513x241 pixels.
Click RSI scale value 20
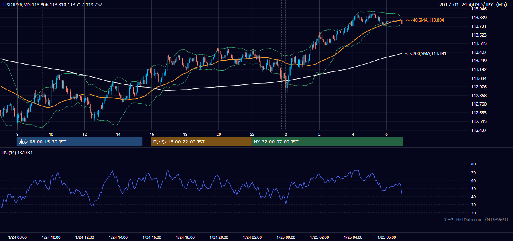tap(473, 213)
